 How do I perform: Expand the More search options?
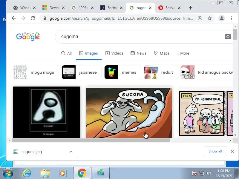coord(183,53)
